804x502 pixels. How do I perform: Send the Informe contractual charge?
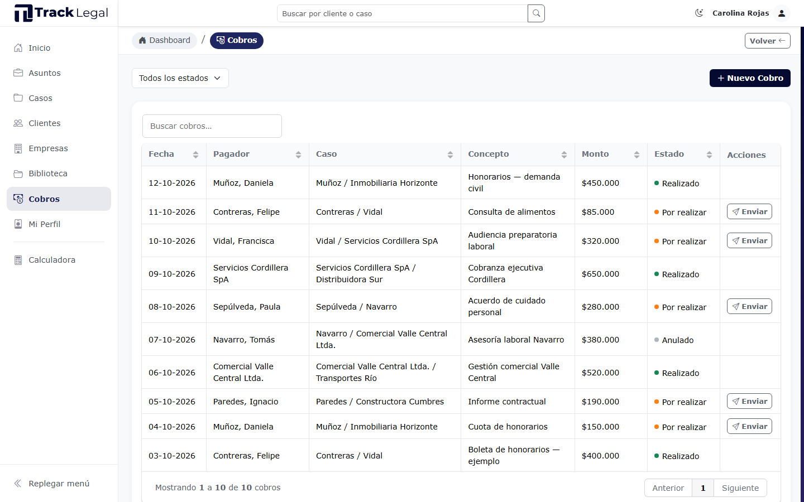[x=749, y=401]
